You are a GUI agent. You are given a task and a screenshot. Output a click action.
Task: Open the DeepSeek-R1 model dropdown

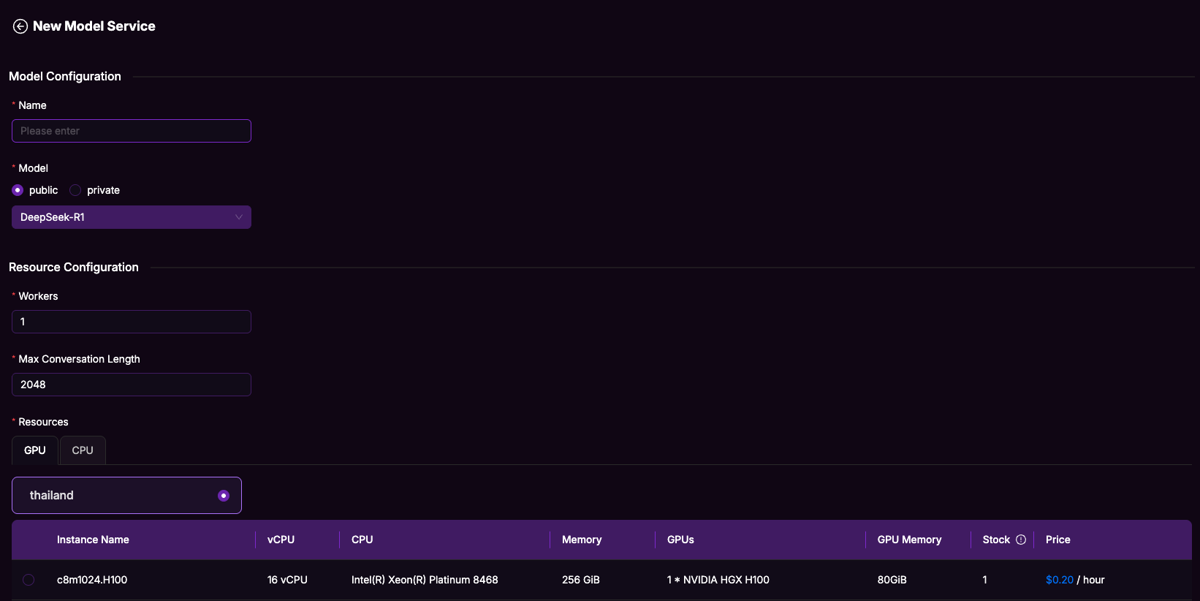pyautogui.click(x=132, y=217)
